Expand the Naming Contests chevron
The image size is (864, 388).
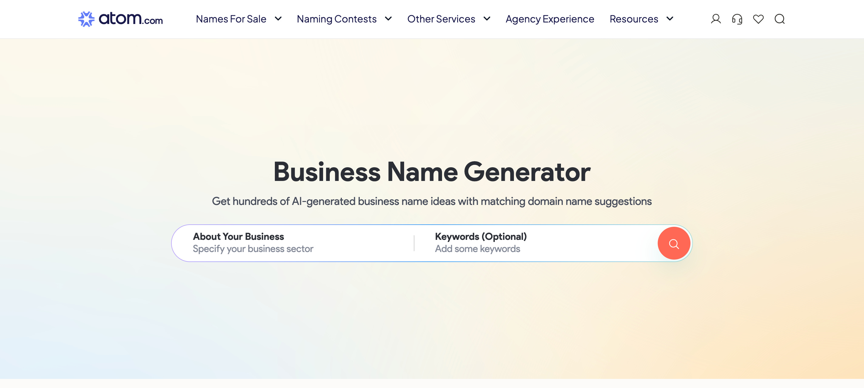(388, 19)
